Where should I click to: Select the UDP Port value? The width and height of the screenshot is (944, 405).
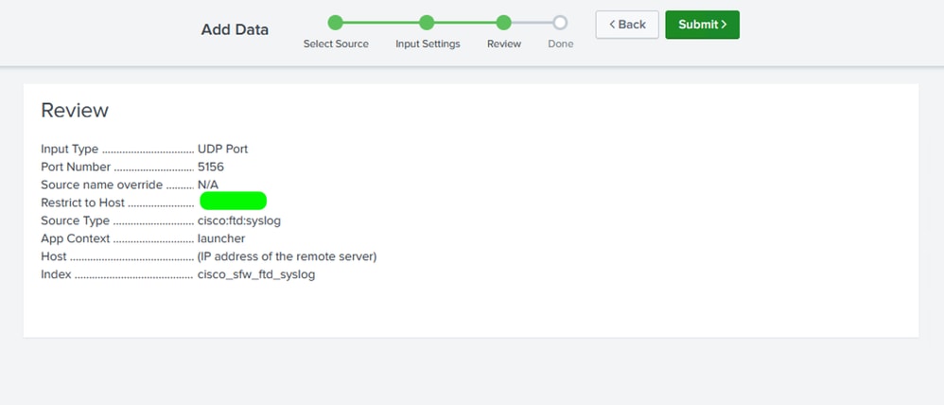tap(222, 149)
